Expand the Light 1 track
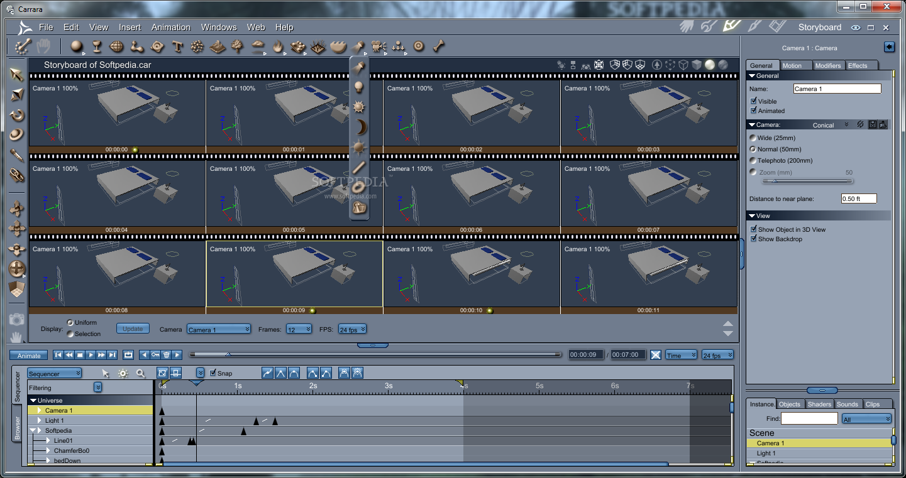The width and height of the screenshot is (906, 478). pyautogui.click(x=40, y=420)
